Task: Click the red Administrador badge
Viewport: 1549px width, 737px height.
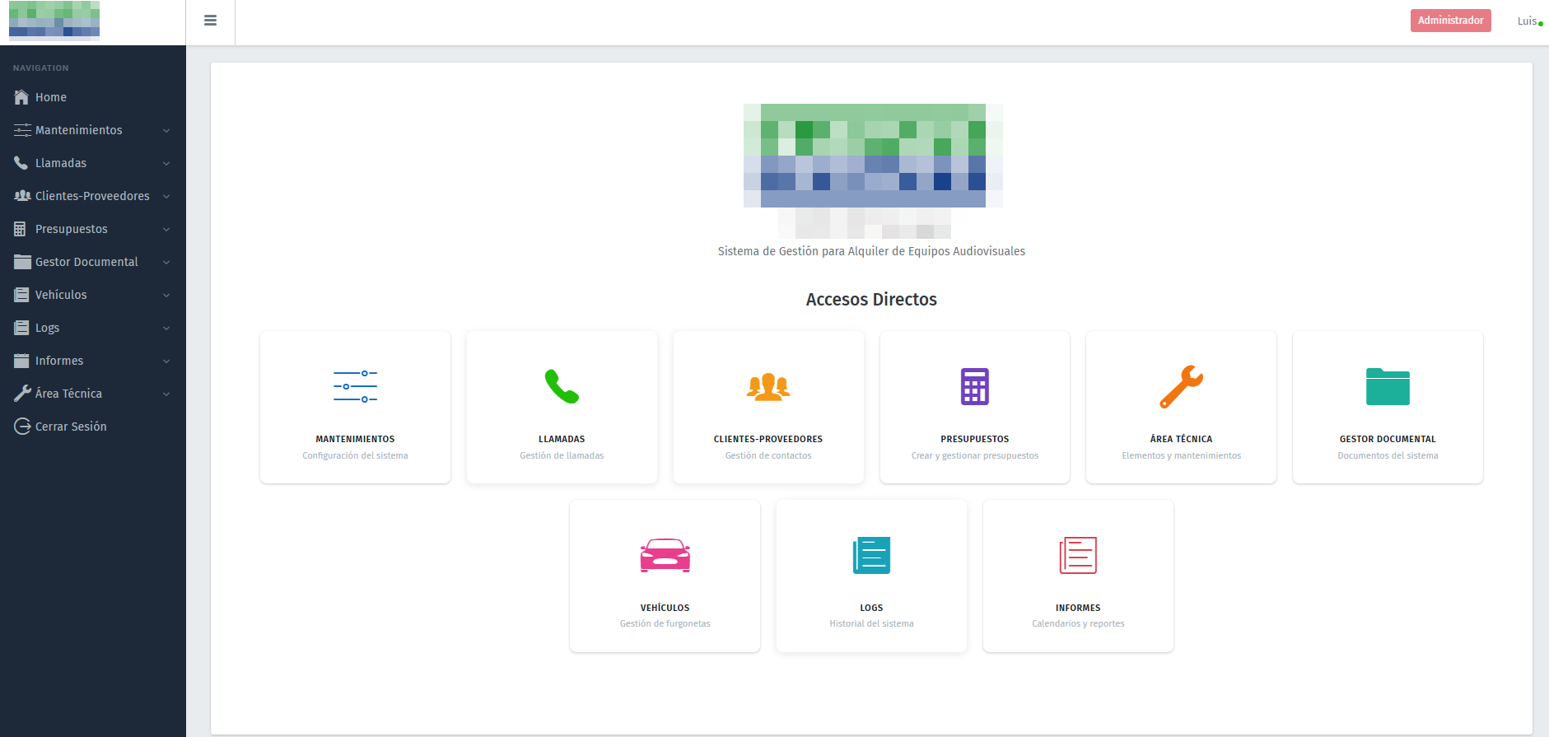Action: (x=1450, y=21)
